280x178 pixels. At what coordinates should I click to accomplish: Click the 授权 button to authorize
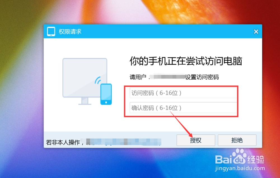196,140
